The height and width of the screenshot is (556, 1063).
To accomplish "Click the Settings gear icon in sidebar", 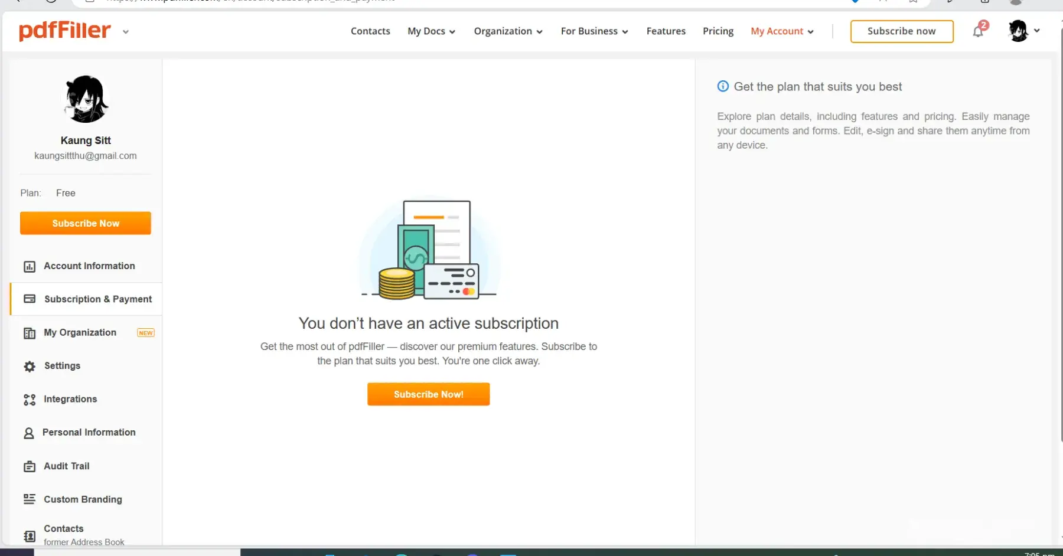I will point(30,367).
